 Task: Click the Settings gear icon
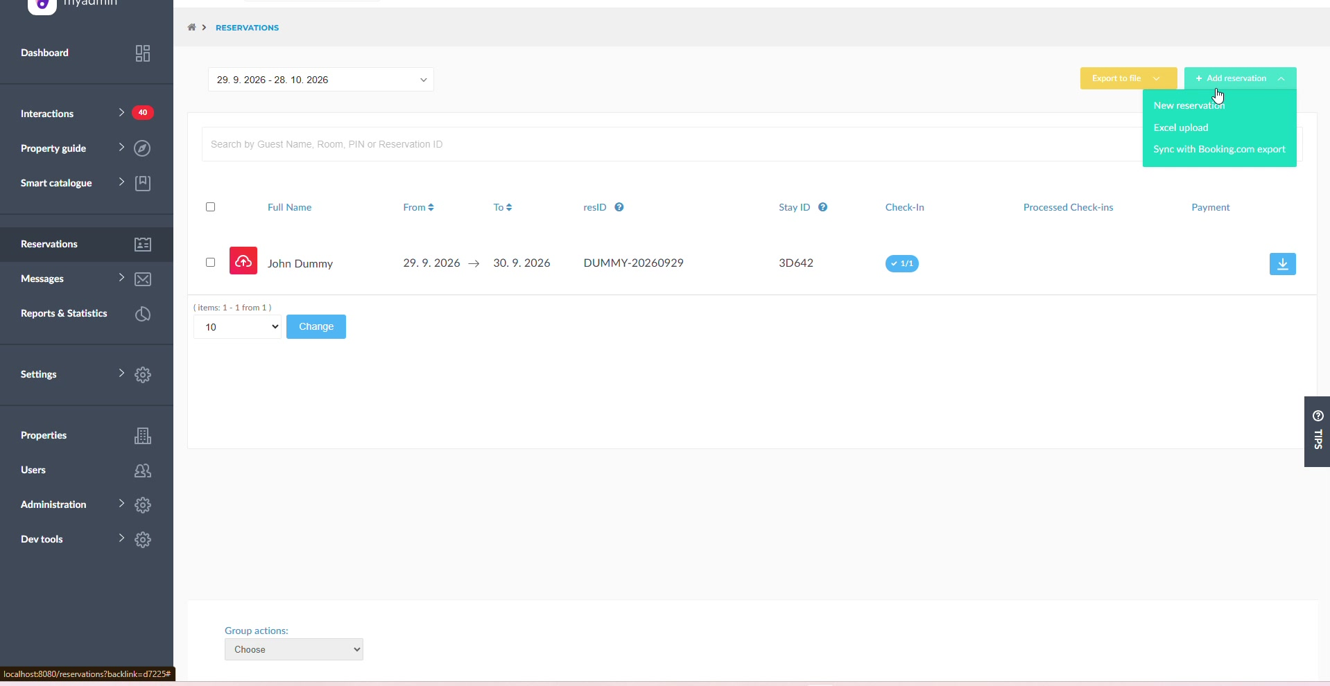click(143, 375)
